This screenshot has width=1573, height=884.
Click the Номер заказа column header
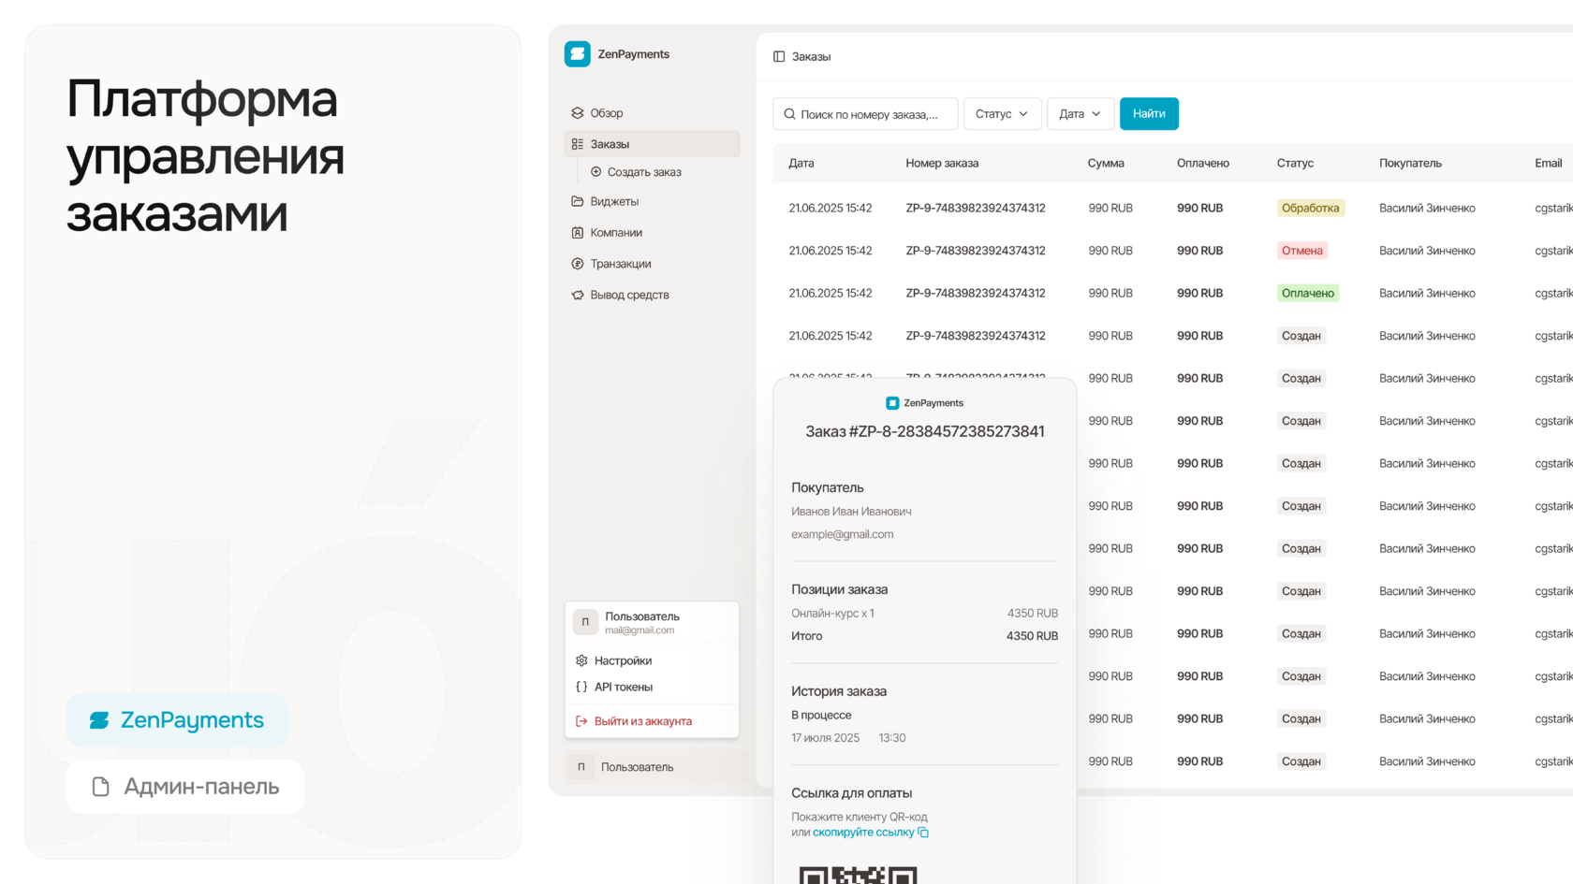942,164
